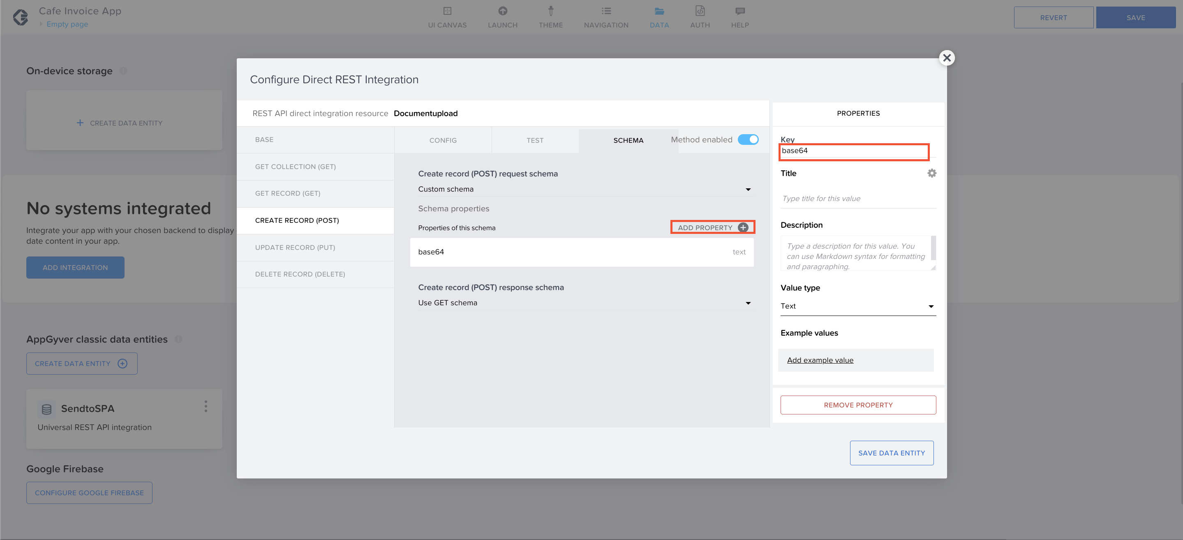
Task: Click the PROPERTIES panel header
Action: click(x=858, y=113)
